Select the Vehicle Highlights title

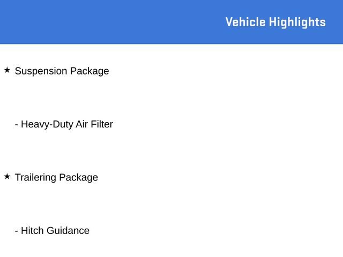coord(275,22)
